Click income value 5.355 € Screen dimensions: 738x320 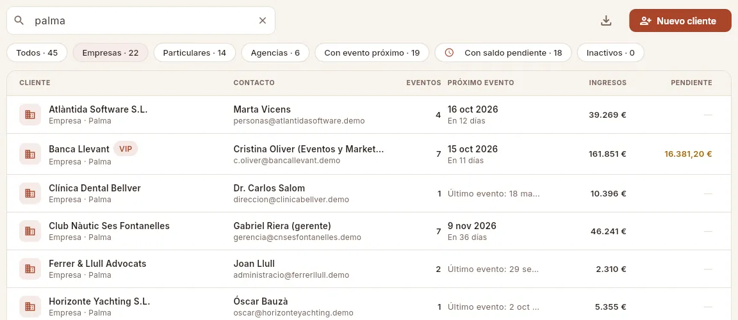[x=611, y=307]
